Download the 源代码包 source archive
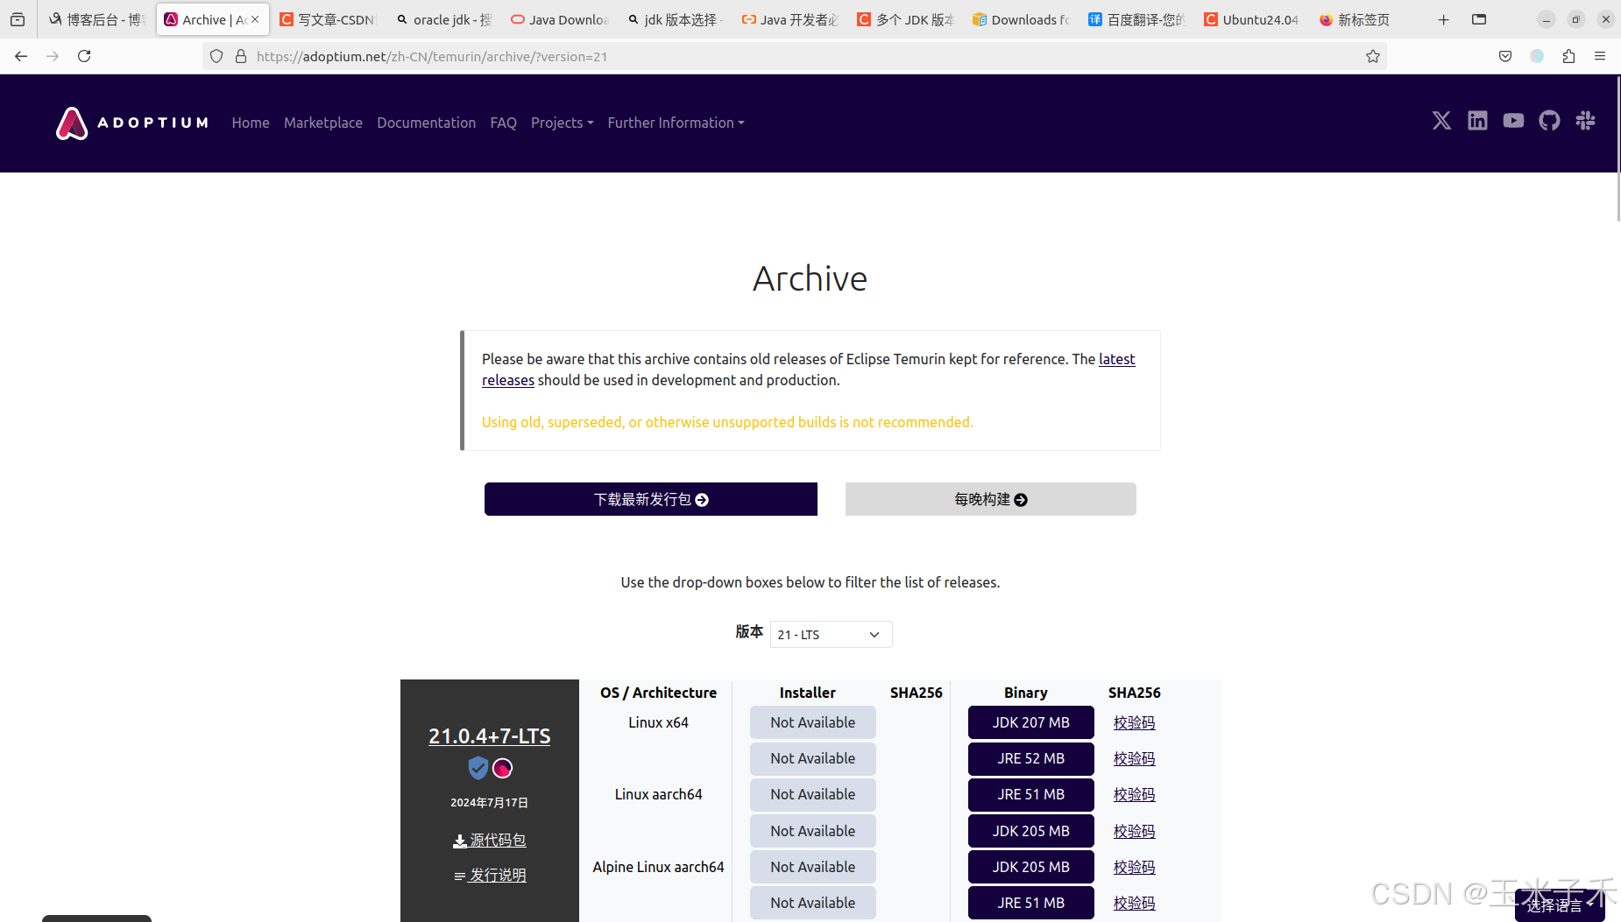Screen dimensions: 1621x922 490,840
